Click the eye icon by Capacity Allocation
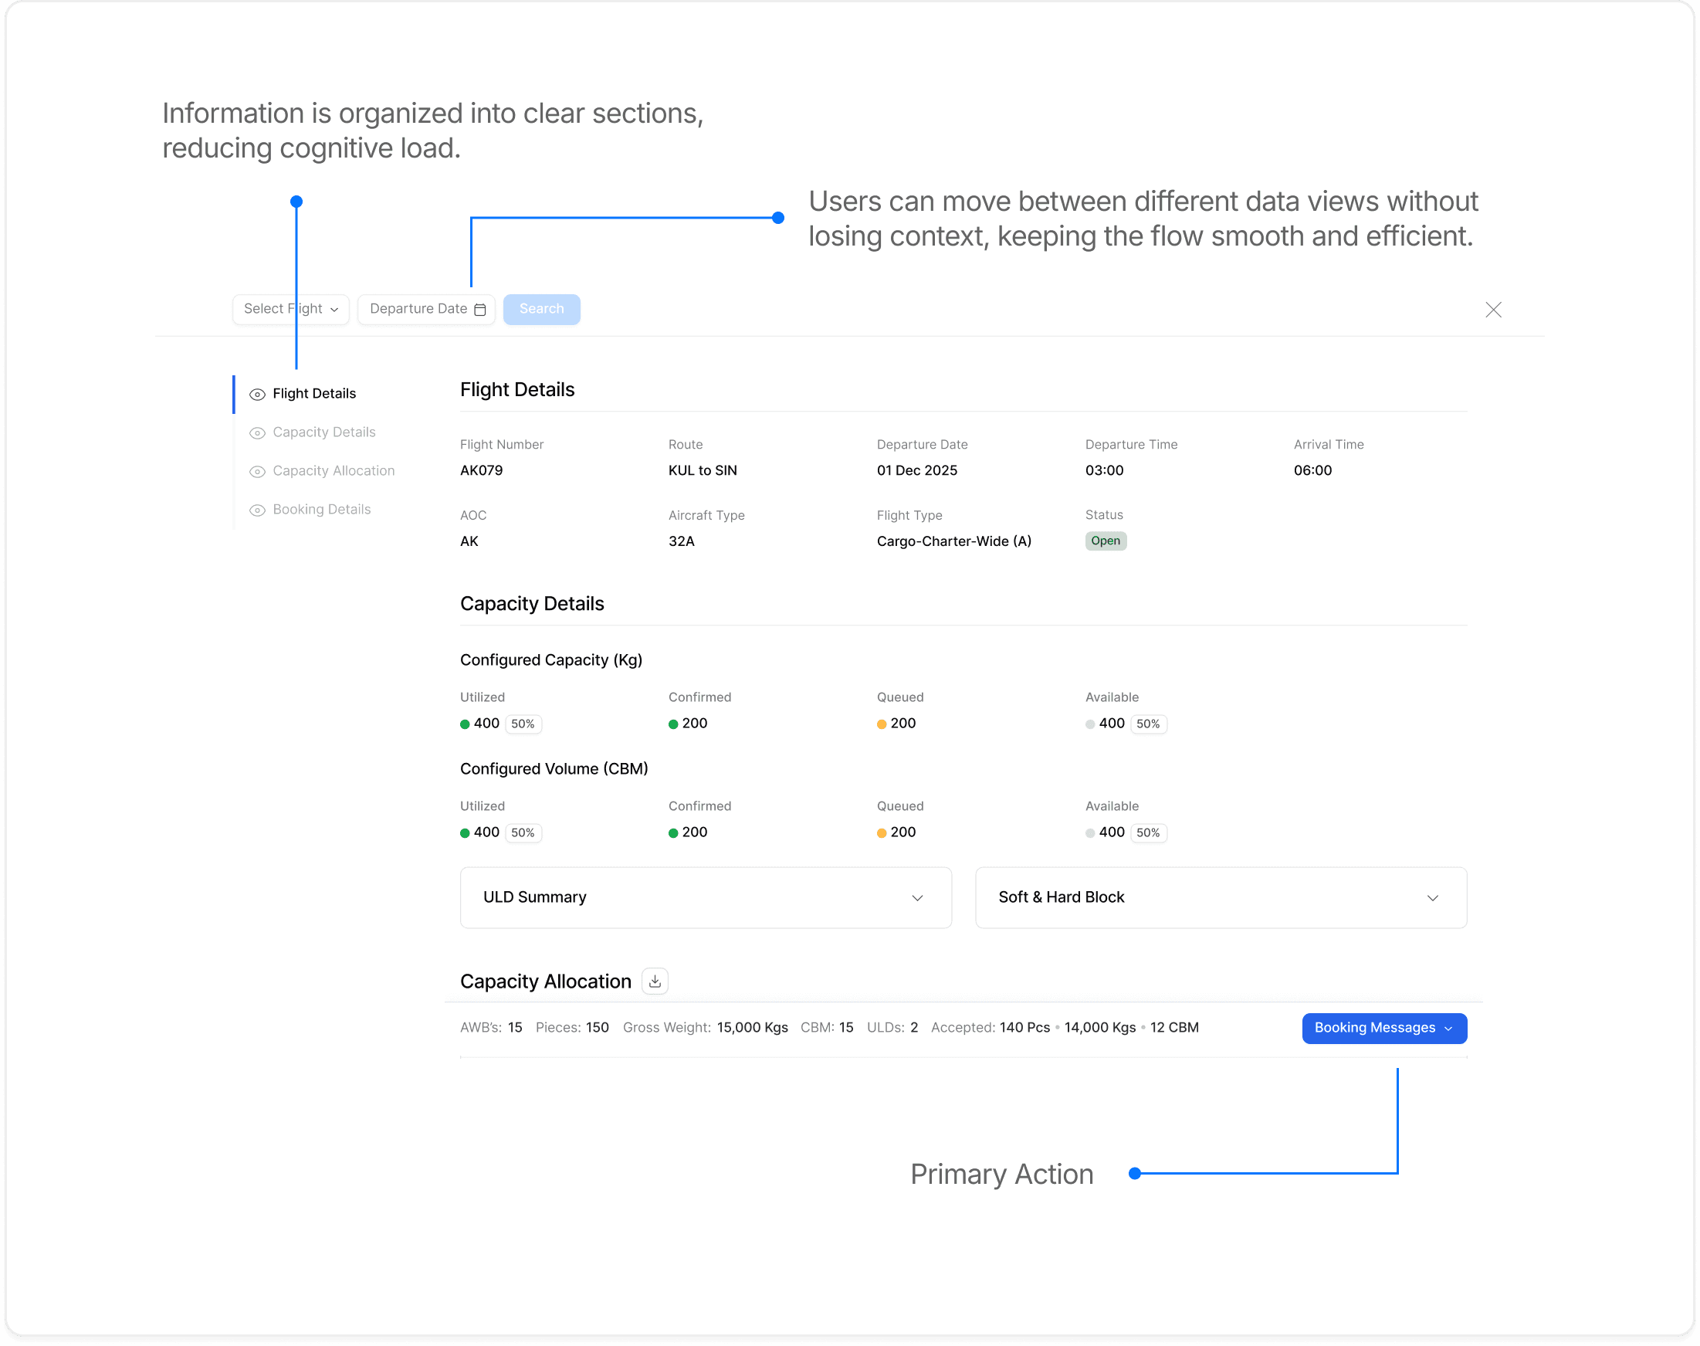The width and height of the screenshot is (1700, 1346). click(x=257, y=471)
